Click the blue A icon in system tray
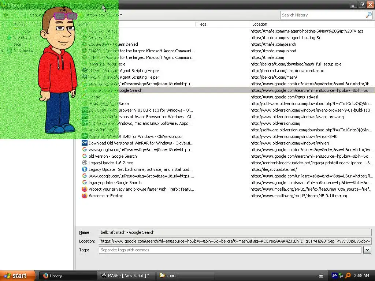 (334, 276)
